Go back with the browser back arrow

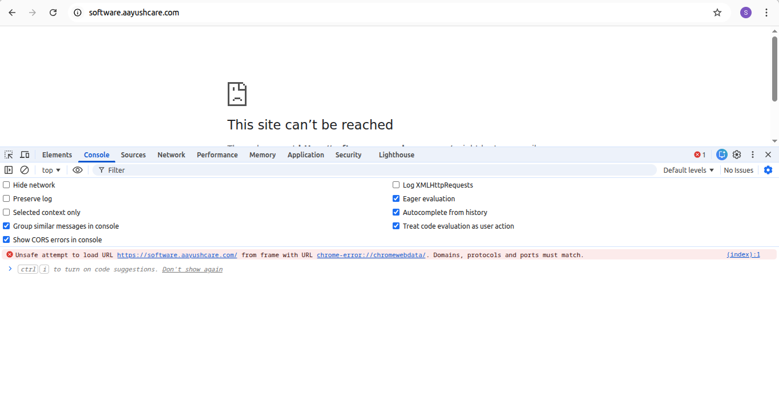[x=12, y=13]
